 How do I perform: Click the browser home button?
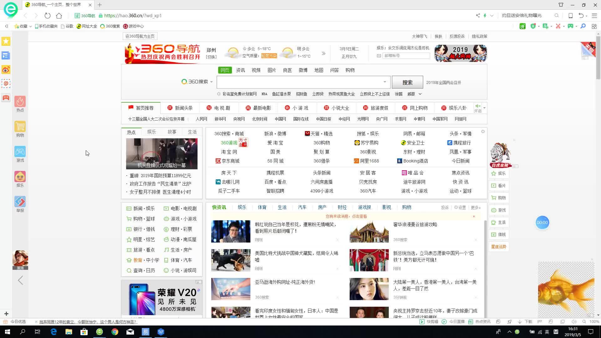59,16
